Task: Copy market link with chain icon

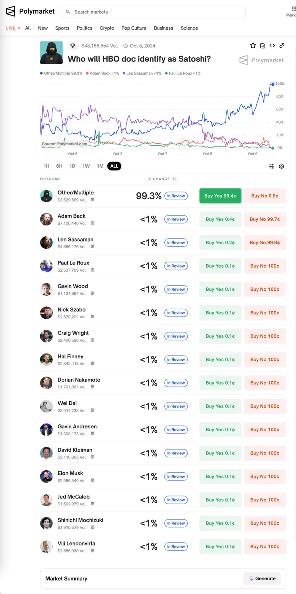Action: tap(282, 46)
